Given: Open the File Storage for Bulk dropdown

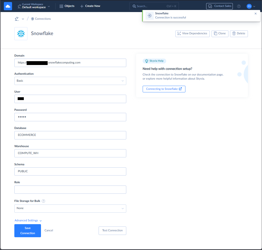Looking at the screenshot, I should click(70, 208).
